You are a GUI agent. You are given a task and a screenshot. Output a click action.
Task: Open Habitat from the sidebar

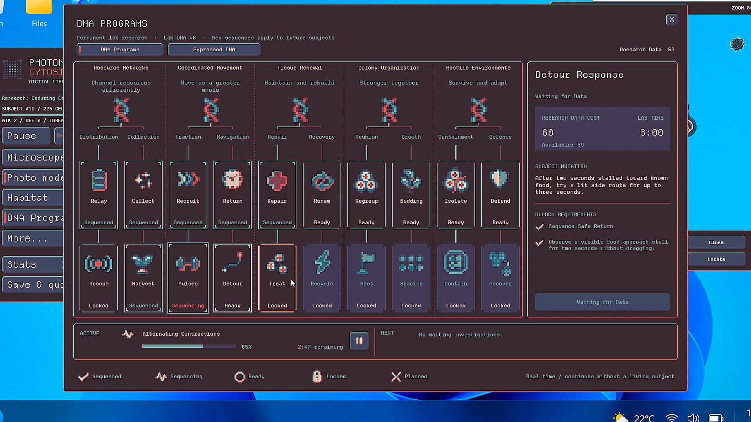pos(33,198)
